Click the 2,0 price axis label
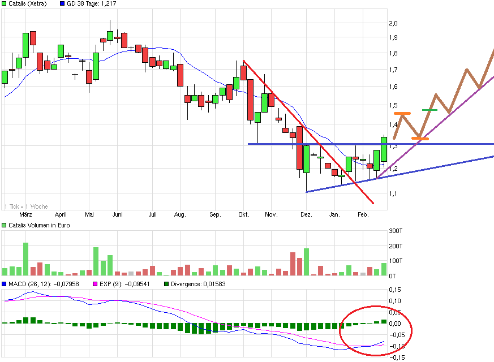This screenshot has height=362, width=494. pyautogui.click(x=393, y=23)
